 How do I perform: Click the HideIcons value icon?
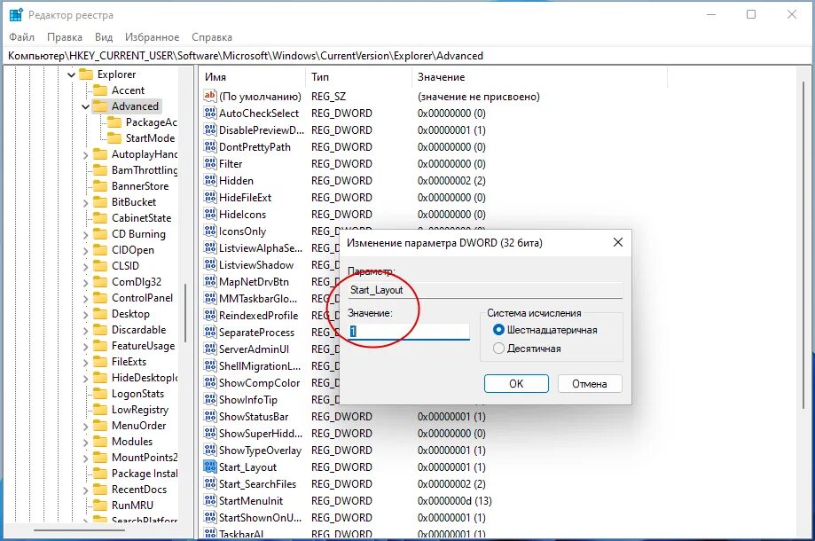(x=210, y=214)
